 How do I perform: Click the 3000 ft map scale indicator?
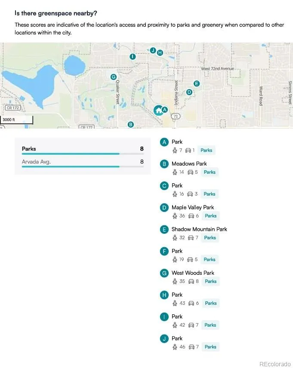click(16, 120)
